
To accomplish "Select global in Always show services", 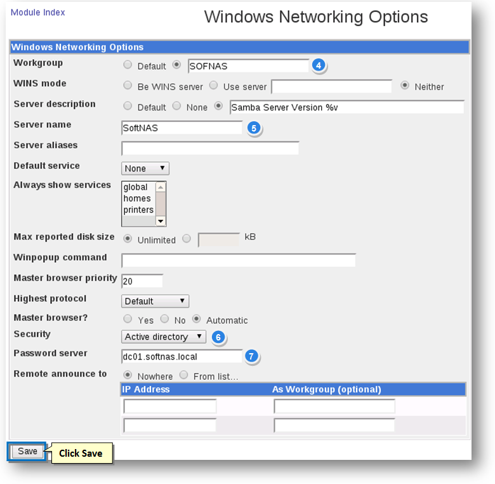I will [x=135, y=187].
